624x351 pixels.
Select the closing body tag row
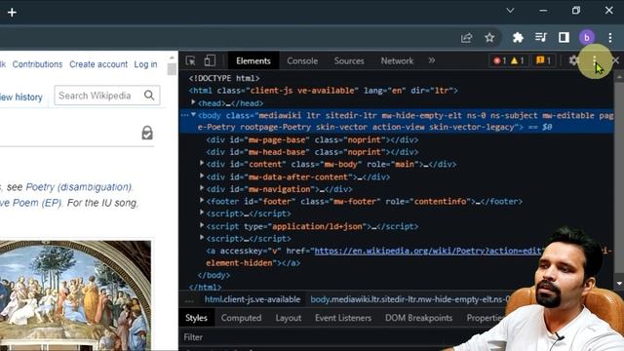pyautogui.click(x=214, y=275)
